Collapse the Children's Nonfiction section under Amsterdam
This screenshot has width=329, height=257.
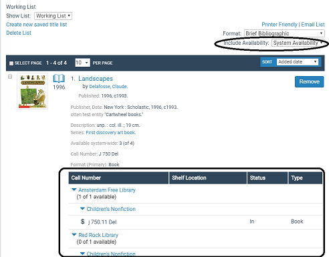82,209
